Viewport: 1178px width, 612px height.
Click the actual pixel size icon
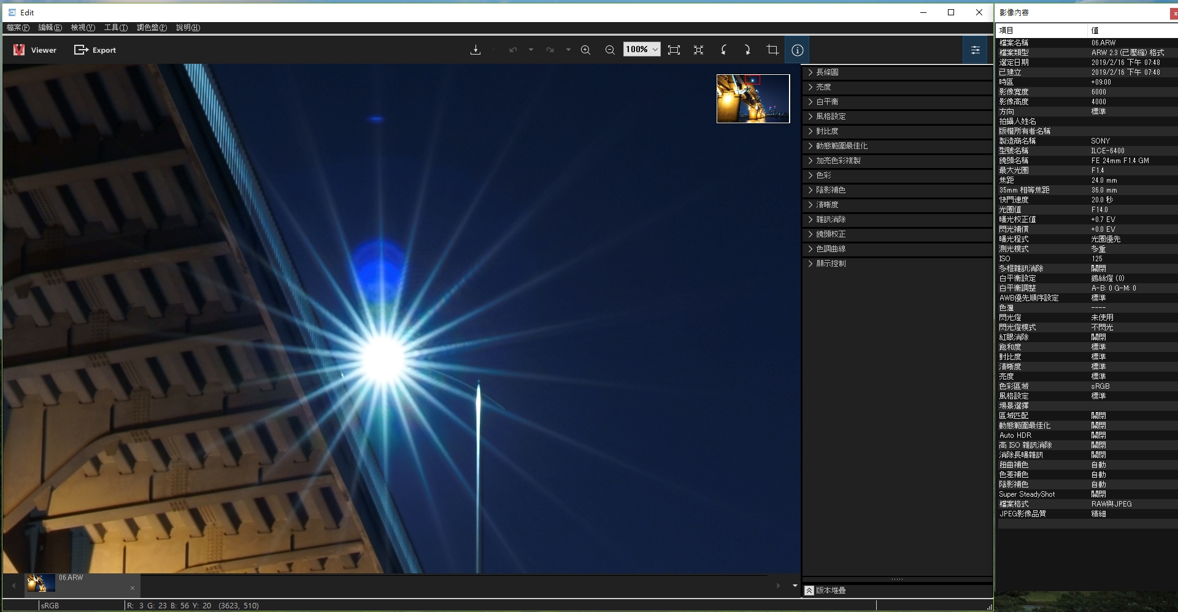(698, 50)
